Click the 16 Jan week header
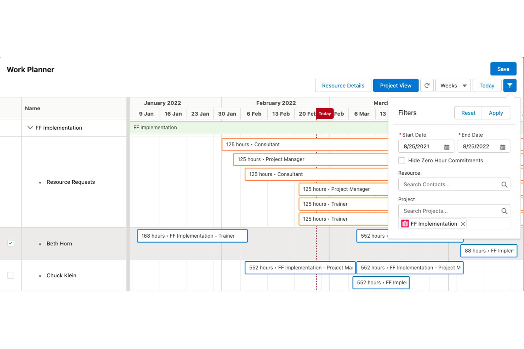 click(173, 114)
